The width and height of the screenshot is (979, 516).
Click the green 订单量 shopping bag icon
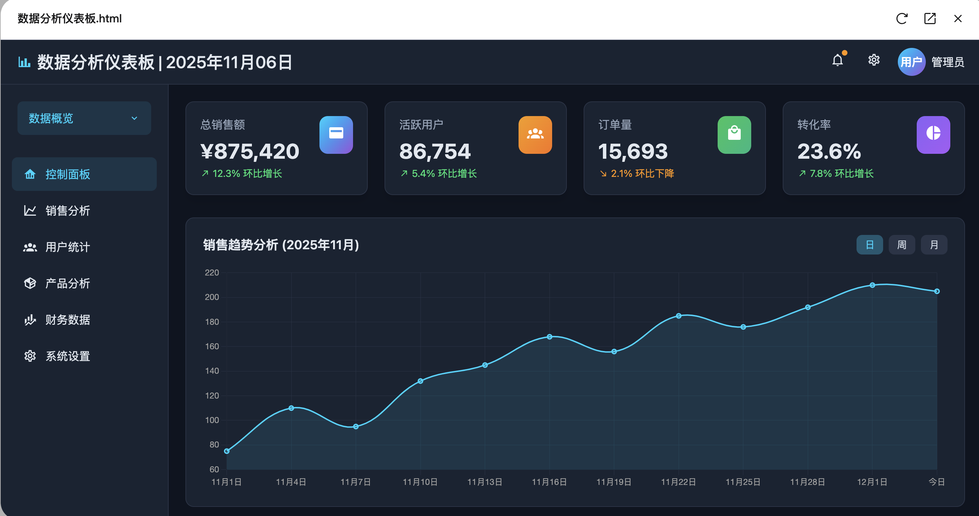(x=734, y=135)
